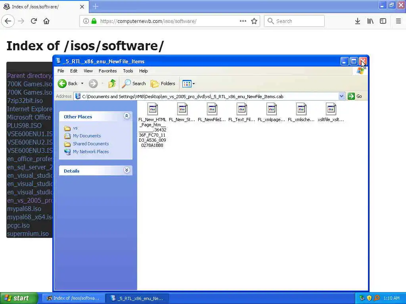The height and width of the screenshot is (304, 406).
Task: Go up one folder level icon
Action: coord(112,84)
